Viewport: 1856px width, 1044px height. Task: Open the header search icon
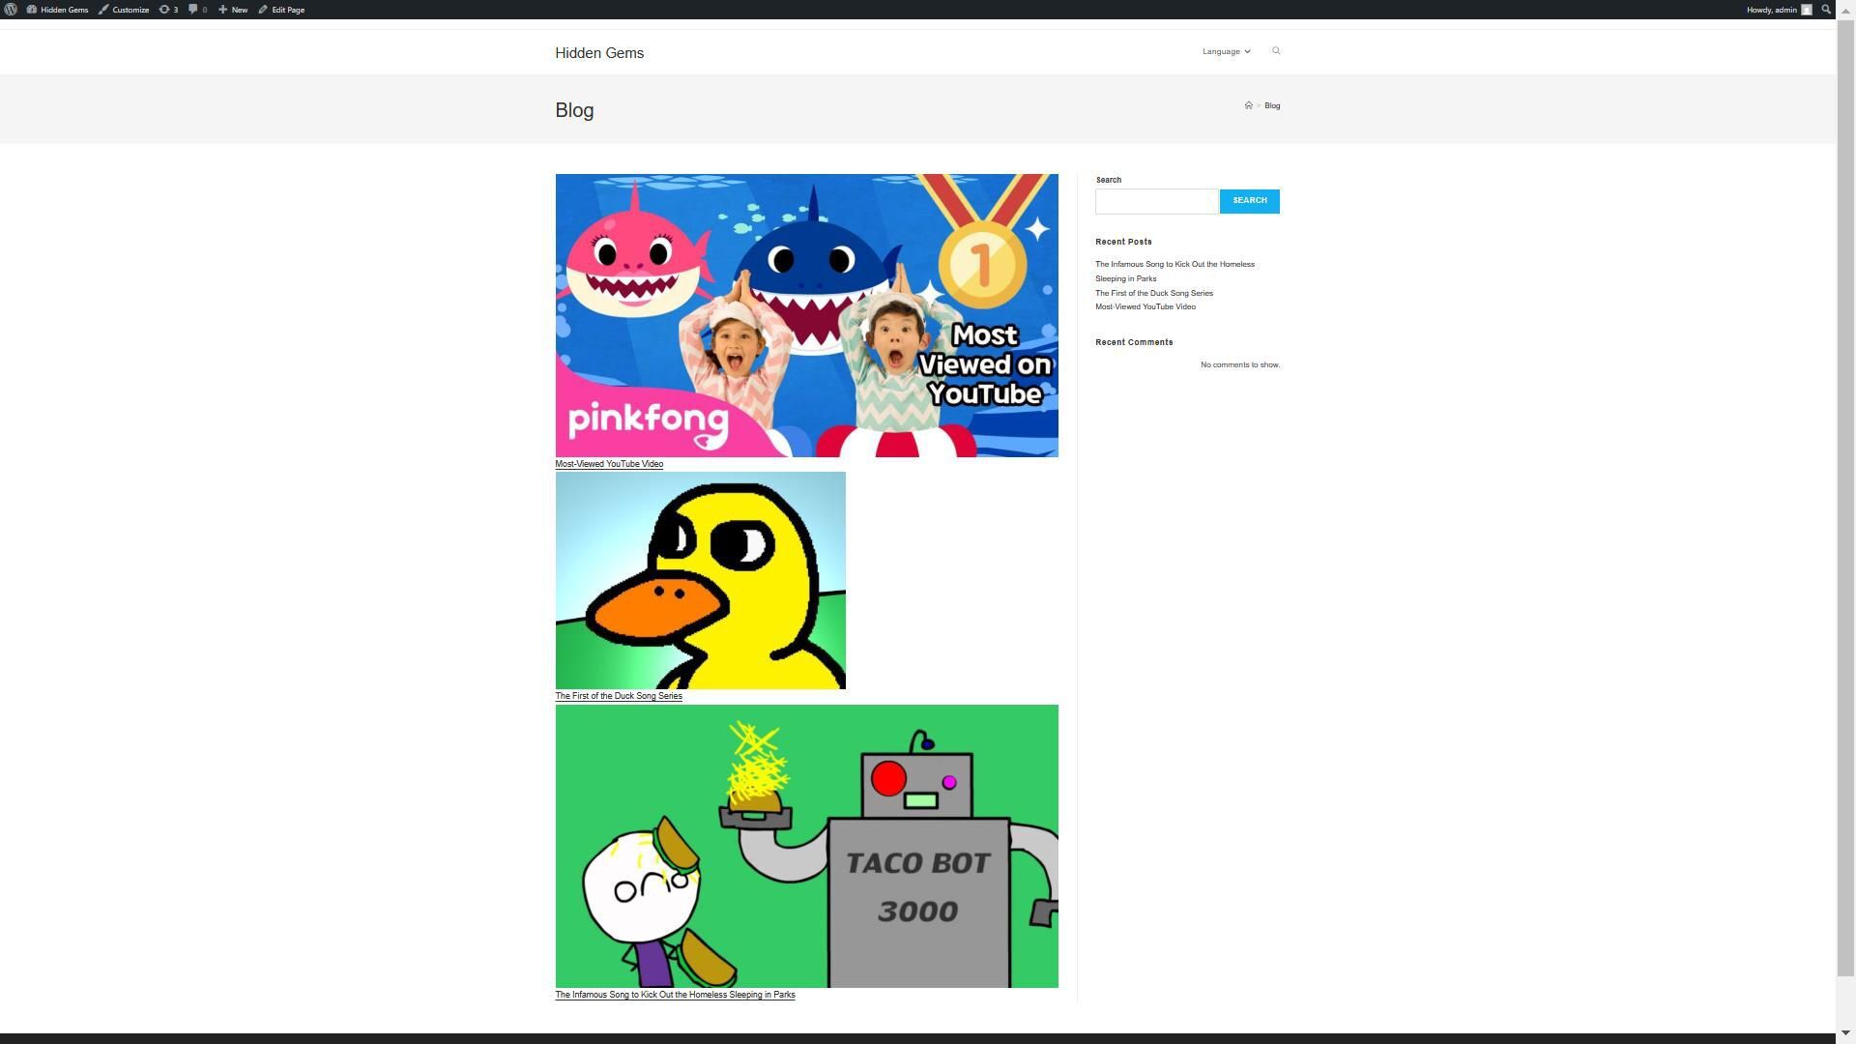click(1276, 51)
